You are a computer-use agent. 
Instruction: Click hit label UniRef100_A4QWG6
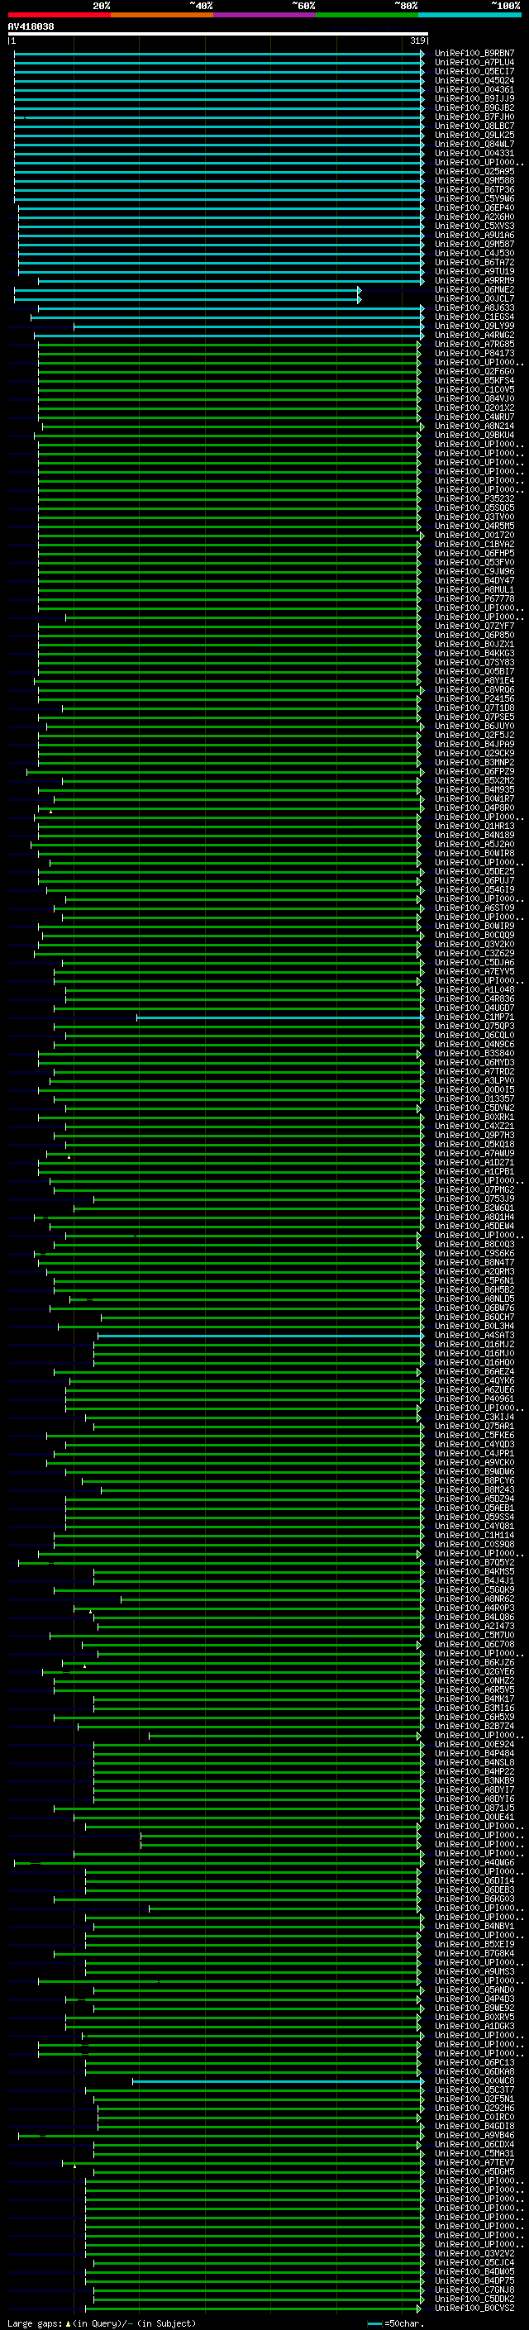pyautogui.click(x=474, y=1862)
